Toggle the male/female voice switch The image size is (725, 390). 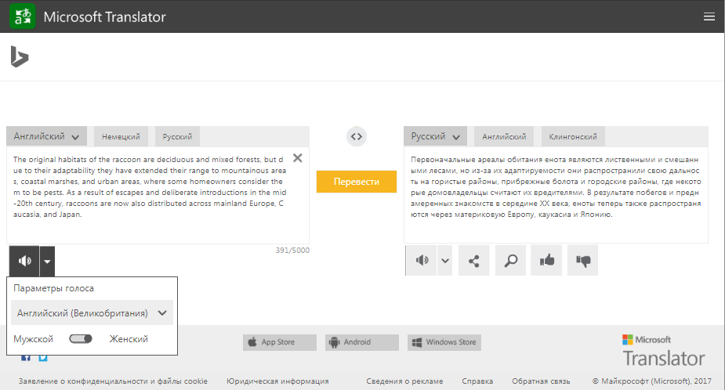(81, 339)
